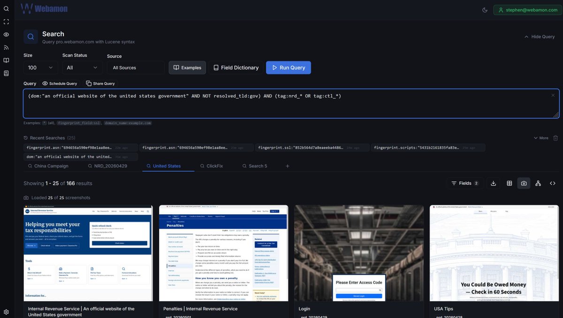Switch to NRD_20260429 tab
The width and height of the screenshot is (563, 318).
(107, 166)
